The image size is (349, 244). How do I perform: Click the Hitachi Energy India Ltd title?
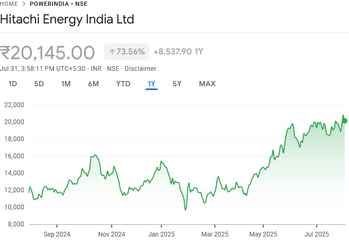click(67, 20)
